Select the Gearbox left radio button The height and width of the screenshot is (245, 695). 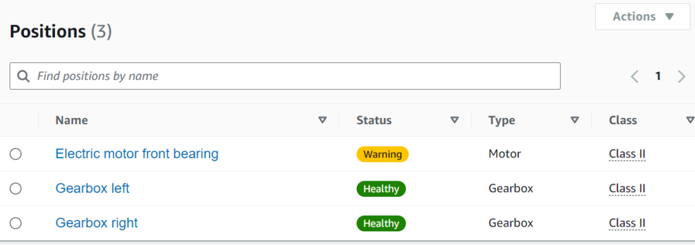click(16, 189)
